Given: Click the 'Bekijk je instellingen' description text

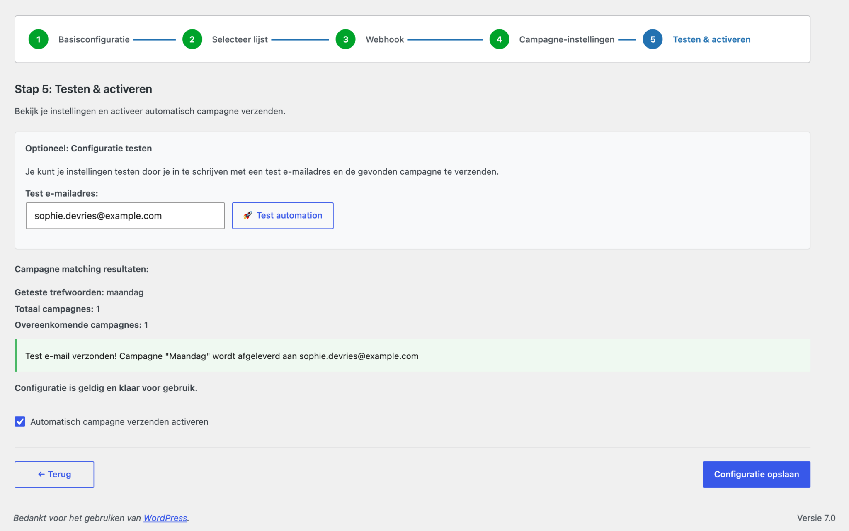Looking at the screenshot, I should (150, 111).
